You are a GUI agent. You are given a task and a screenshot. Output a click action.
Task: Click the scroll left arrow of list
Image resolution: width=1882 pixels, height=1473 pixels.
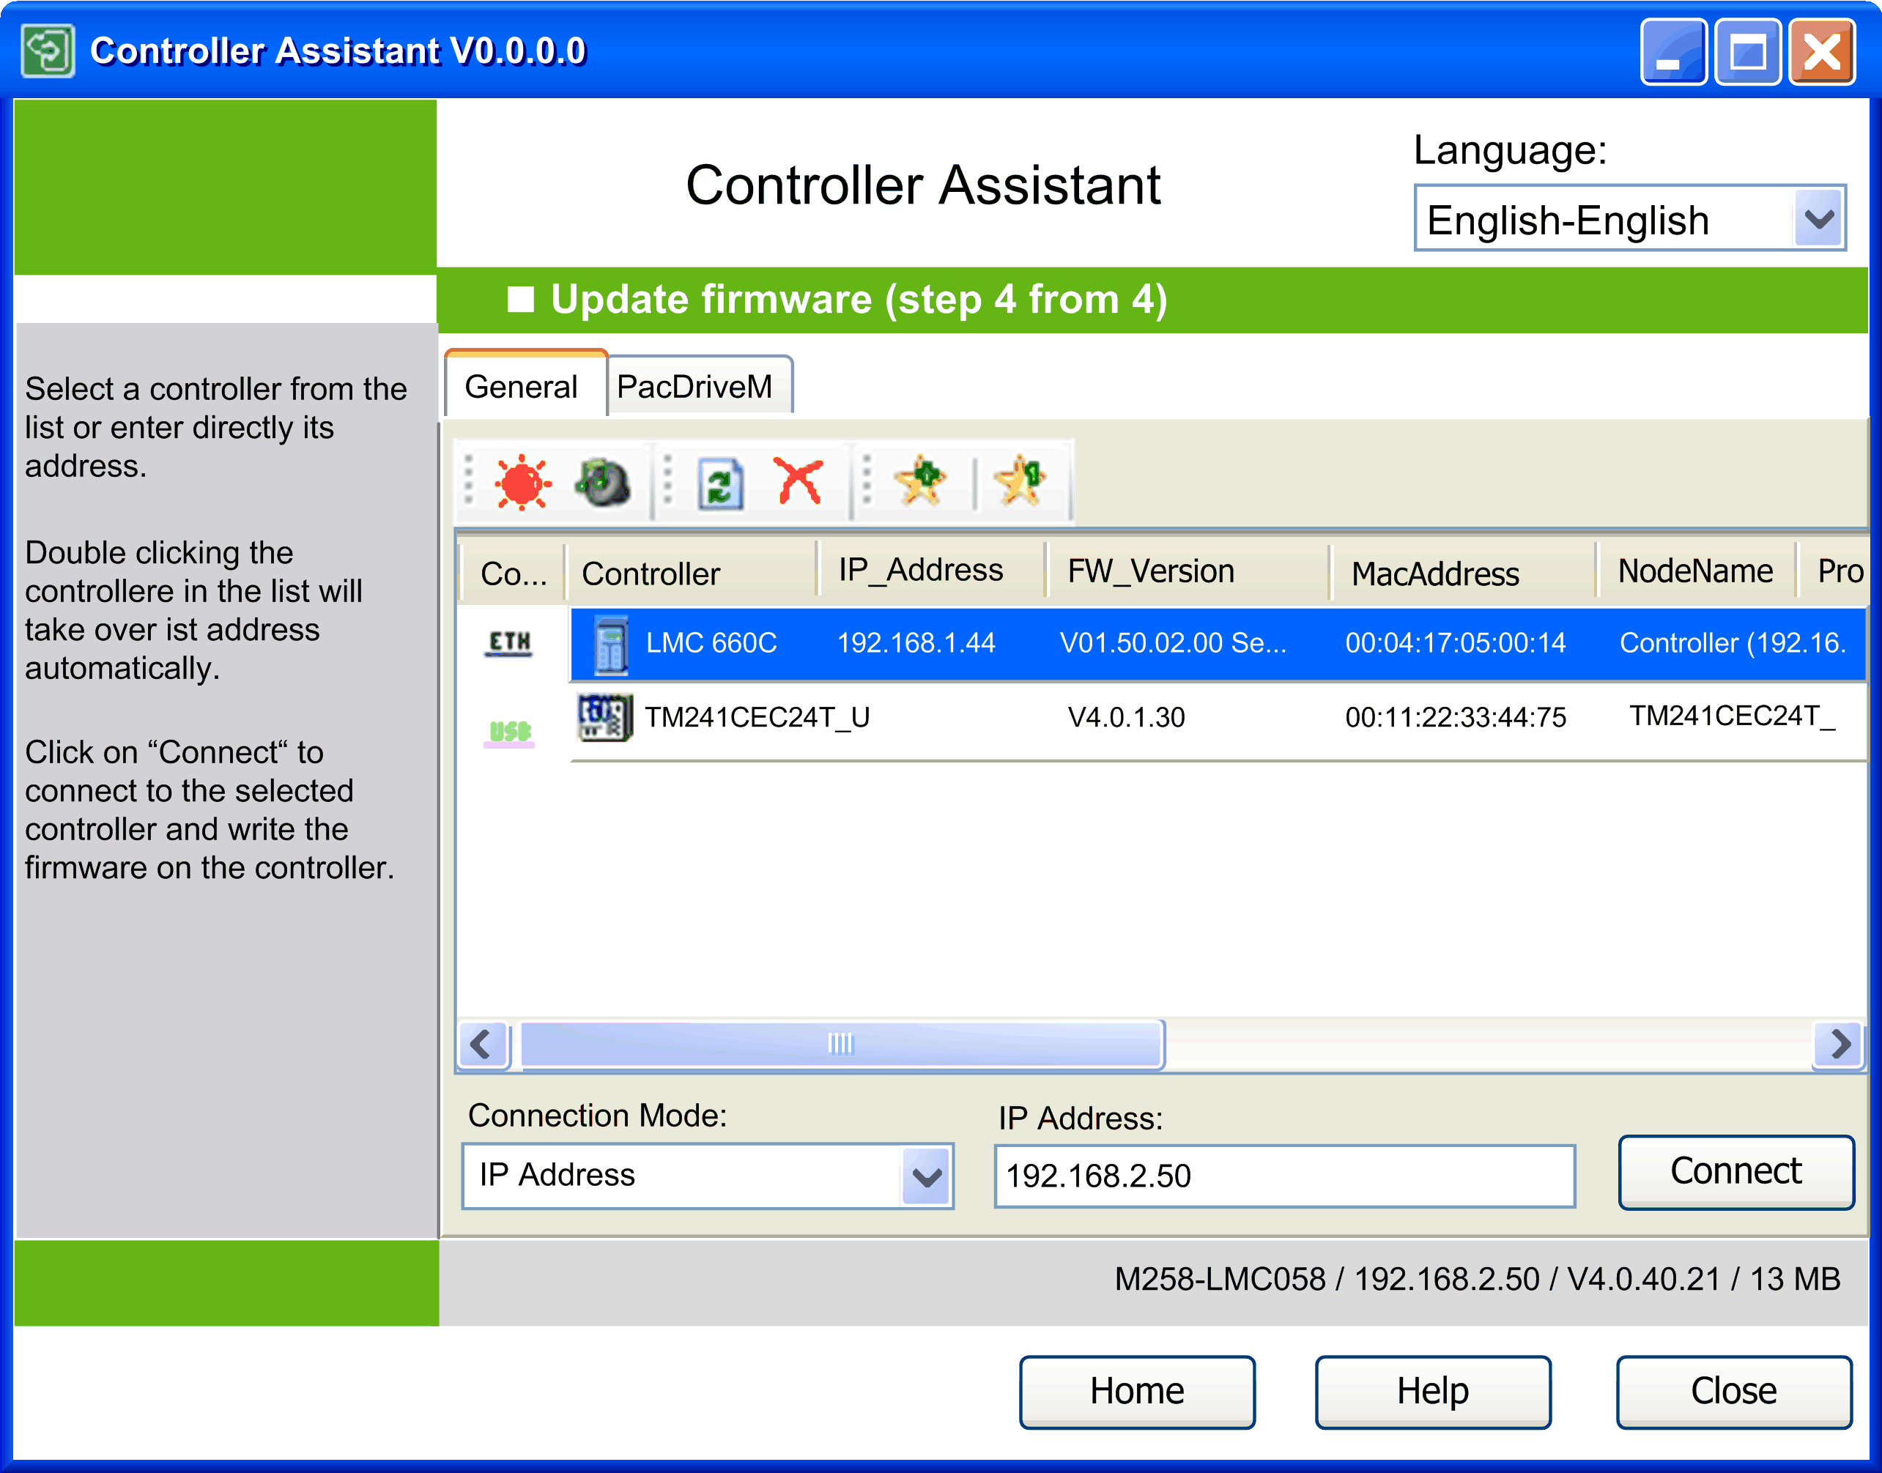482,1045
